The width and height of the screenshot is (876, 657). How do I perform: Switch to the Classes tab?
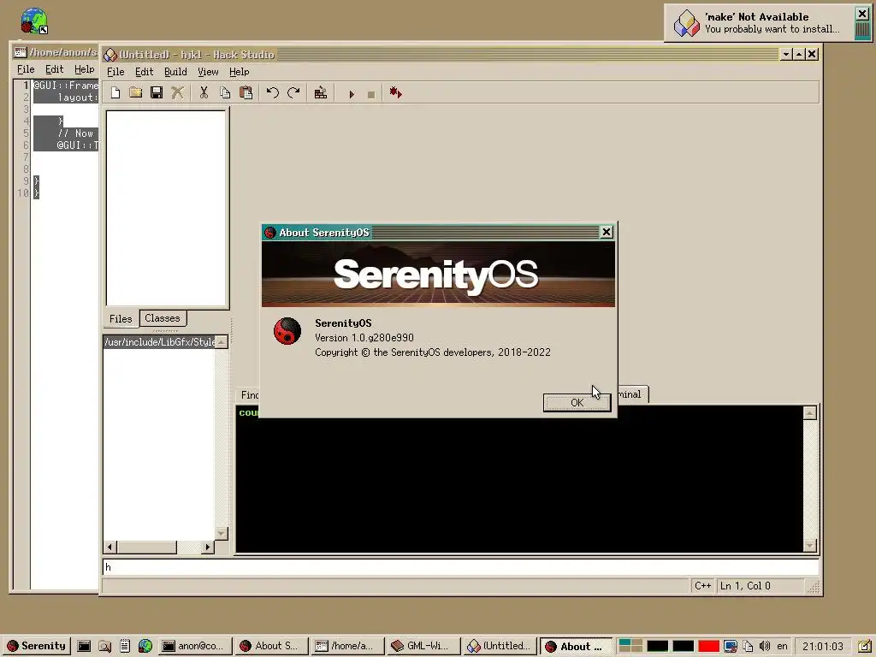click(x=163, y=318)
